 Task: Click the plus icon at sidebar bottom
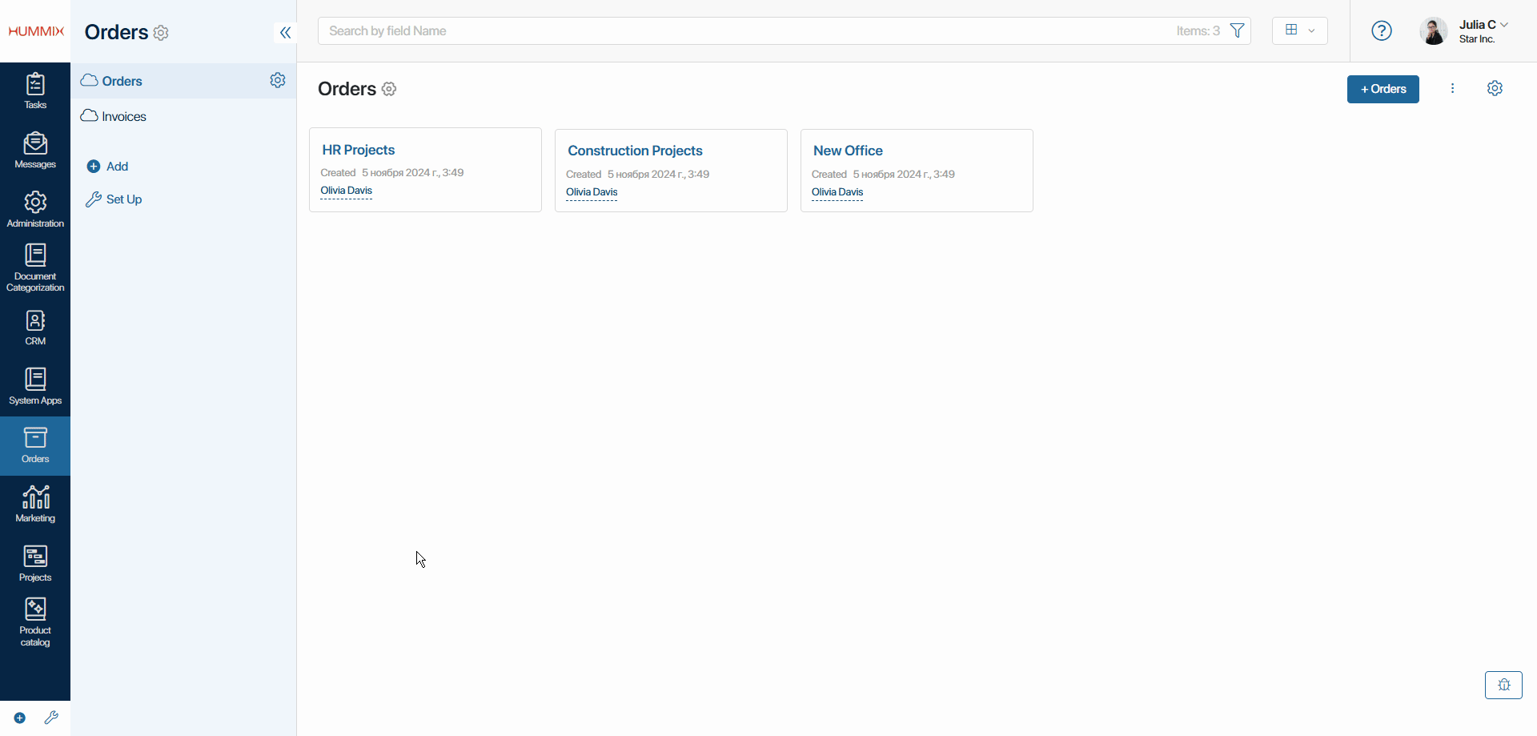tap(20, 718)
